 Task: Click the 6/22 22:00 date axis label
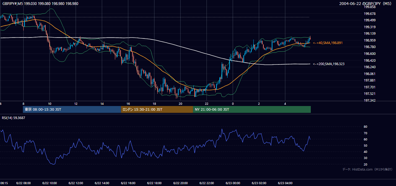(x=207, y=183)
